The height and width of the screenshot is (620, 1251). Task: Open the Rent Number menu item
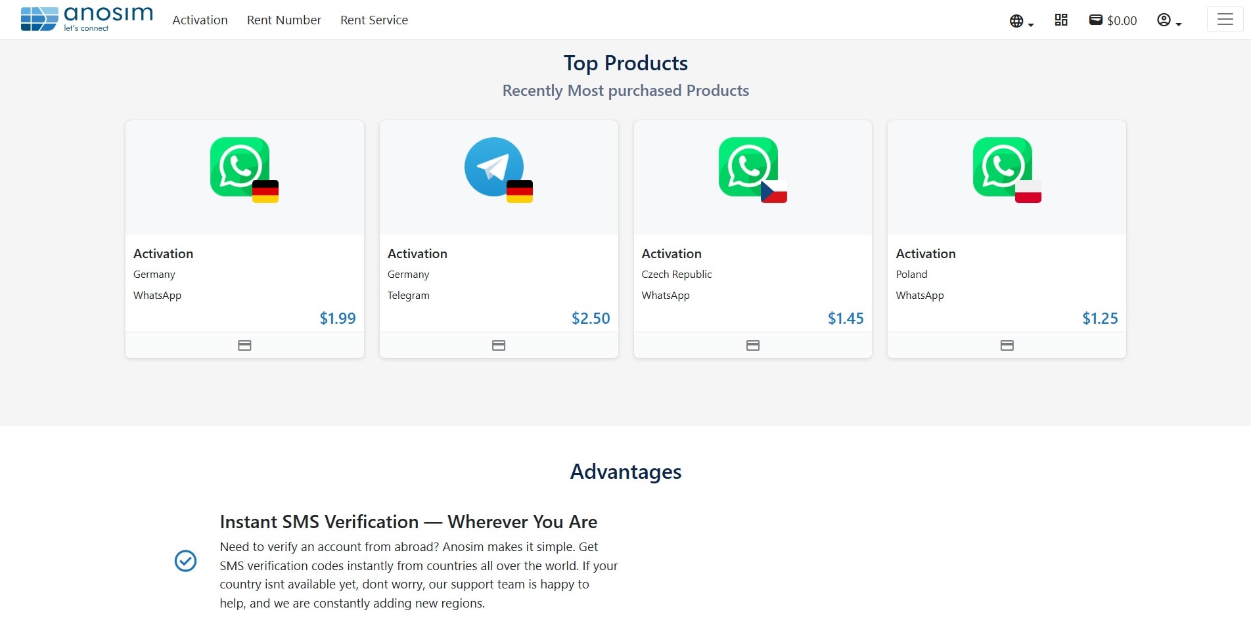(284, 20)
